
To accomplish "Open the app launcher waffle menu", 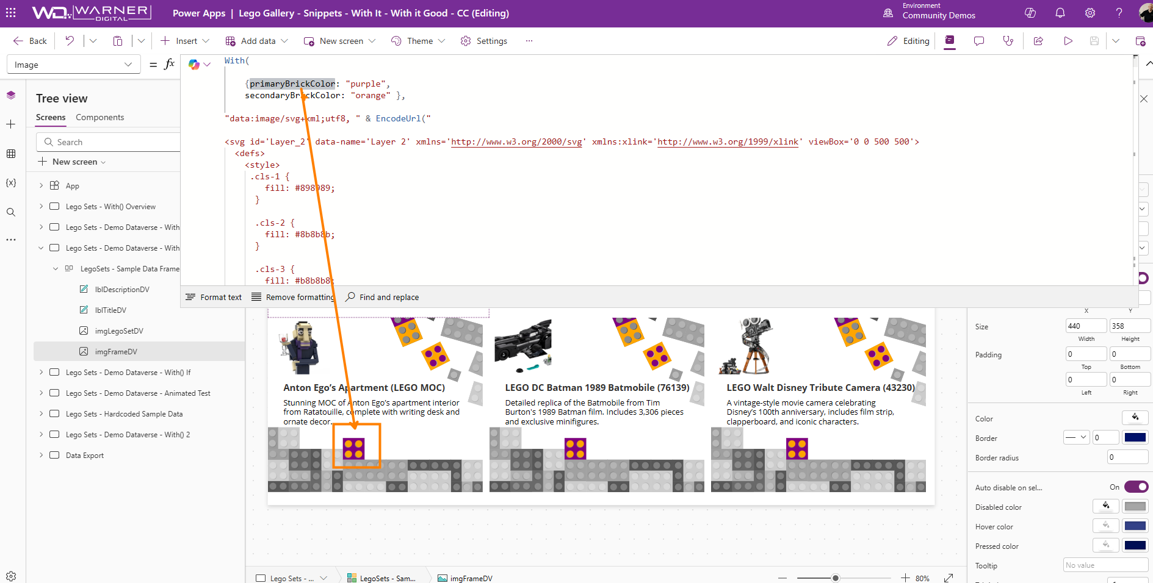I will [11, 13].
